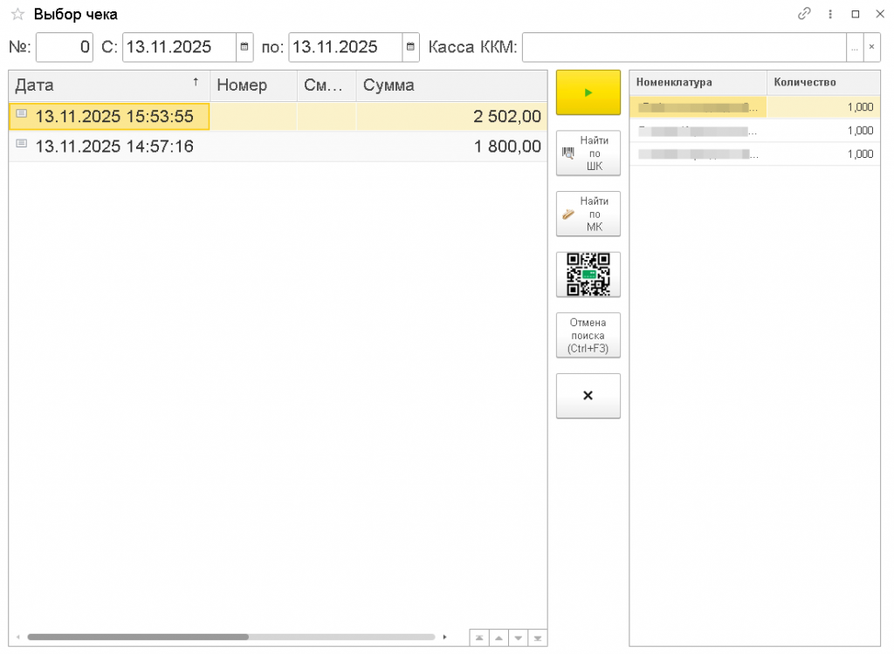Click the Количество column header
This screenshot has width=894, height=654.
click(823, 83)
